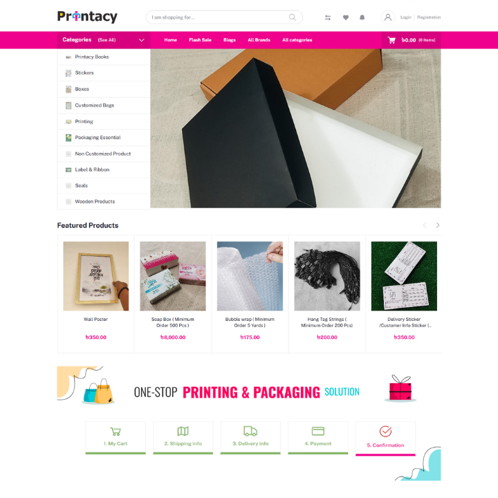Show next featured products arrow
498x498 pixels.
click(438, 225)
